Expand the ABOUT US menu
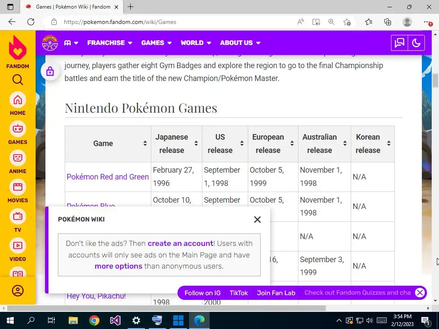Image resolution: width=439 pixels, height=329 pixels. pos(240,43)
